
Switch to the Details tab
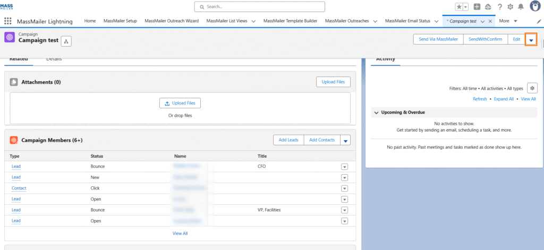pyautogui.click(x=54, y=59)
